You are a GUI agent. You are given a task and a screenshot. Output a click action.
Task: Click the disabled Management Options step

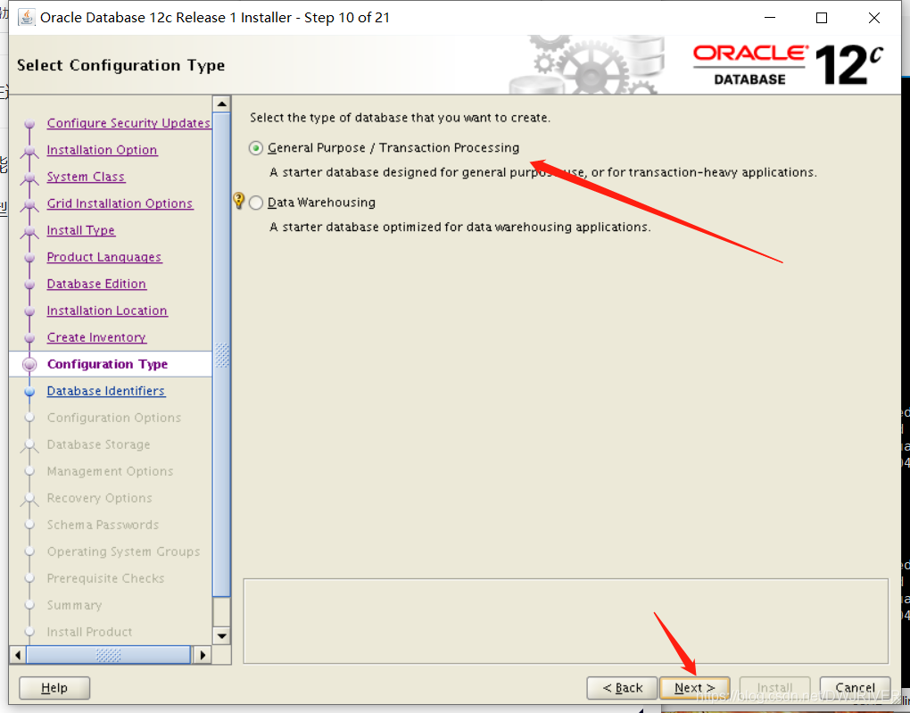(111, 471)
